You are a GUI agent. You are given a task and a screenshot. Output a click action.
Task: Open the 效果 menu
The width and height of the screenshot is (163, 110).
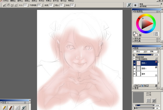[48, 1]
